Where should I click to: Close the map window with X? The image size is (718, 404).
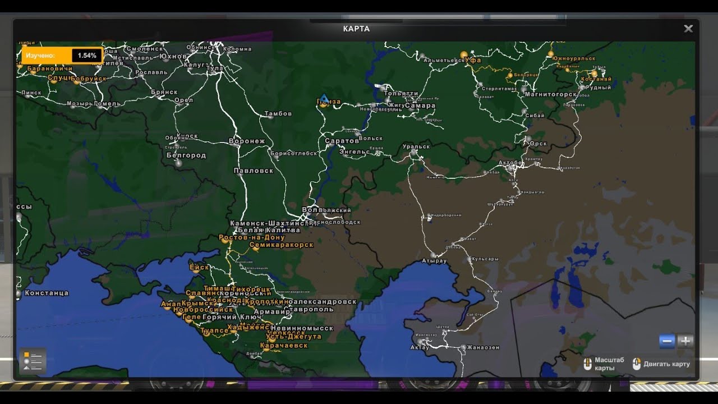[x=688, y=29]
